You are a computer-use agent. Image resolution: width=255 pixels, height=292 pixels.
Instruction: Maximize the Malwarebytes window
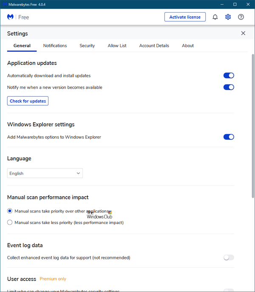tap(235, 4)
